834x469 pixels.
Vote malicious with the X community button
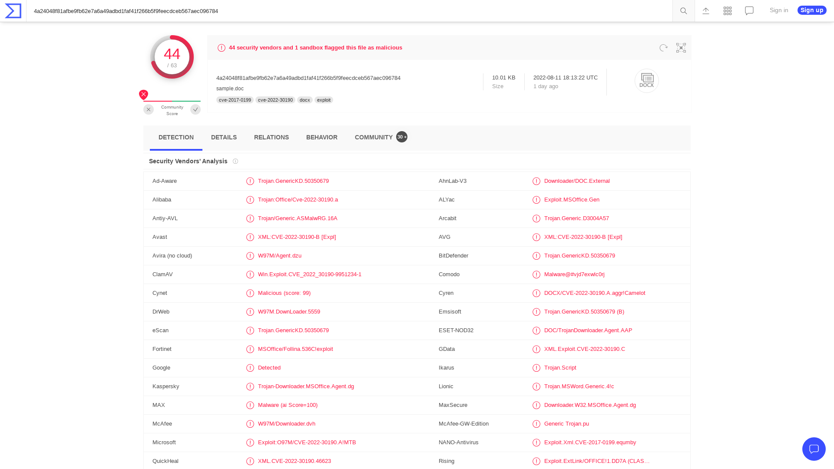149,109
